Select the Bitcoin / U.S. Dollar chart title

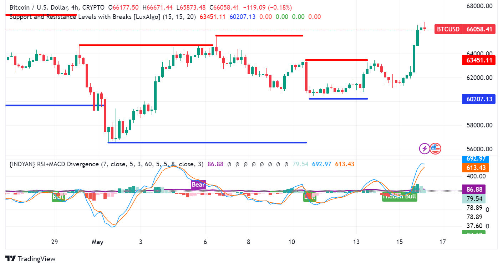pyautogui.click(x=57, y=7)
